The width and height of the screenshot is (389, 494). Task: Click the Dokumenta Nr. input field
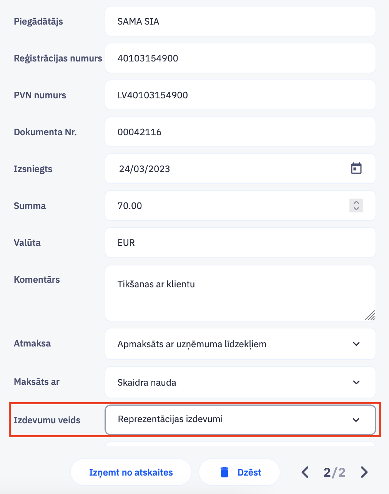(x=240, y=132)
